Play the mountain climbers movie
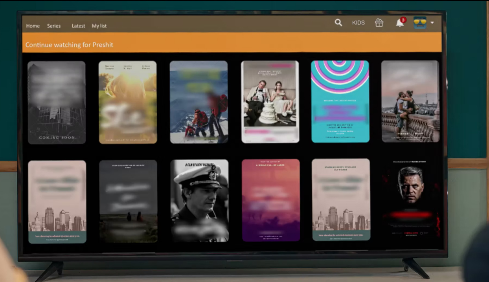489x282 pixels. pyautogui.click(x=199, y=102)
